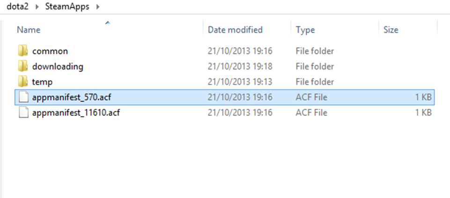Screen dimensions: 450x198
Task: Sort files by the Size column
Action: point(391,30)
